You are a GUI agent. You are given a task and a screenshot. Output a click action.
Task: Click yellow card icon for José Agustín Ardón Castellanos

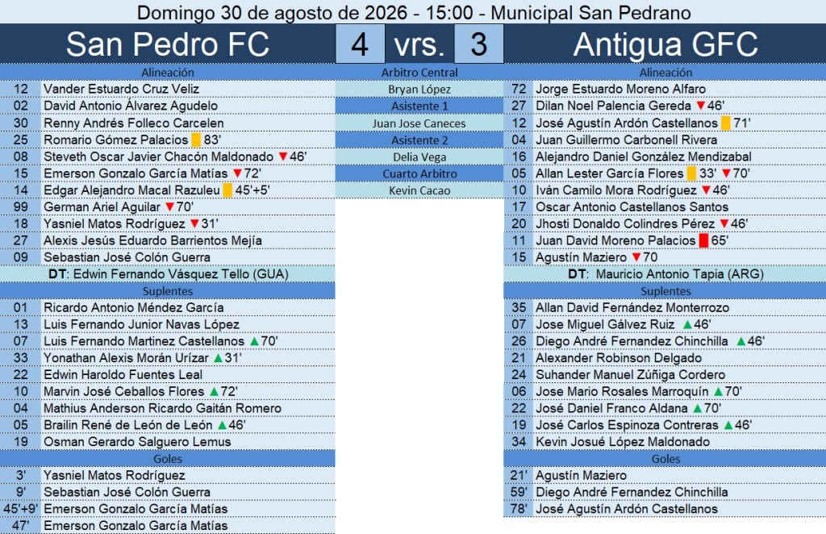click(x=725, y=123)
